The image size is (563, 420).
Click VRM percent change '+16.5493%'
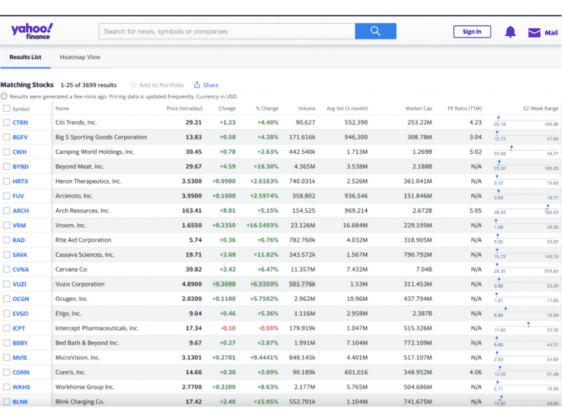click(262, 225)
